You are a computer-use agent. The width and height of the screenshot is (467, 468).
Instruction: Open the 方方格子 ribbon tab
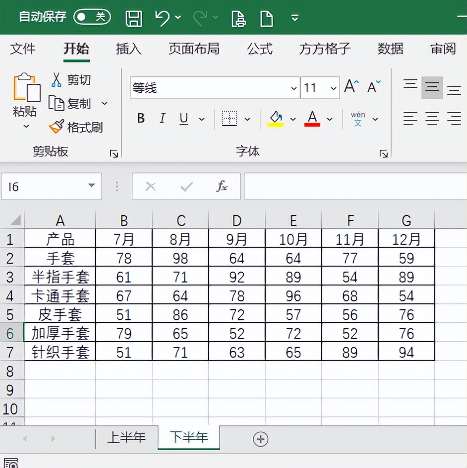(325, 49)
